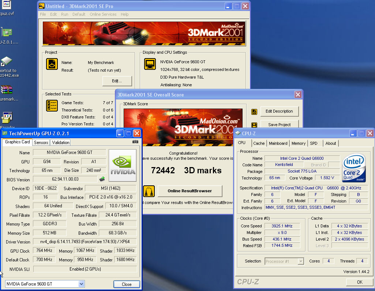375x291 pixels.
Task: Open the Processor selection dropdown in CPU-Z
Action: tap(301, 261)
